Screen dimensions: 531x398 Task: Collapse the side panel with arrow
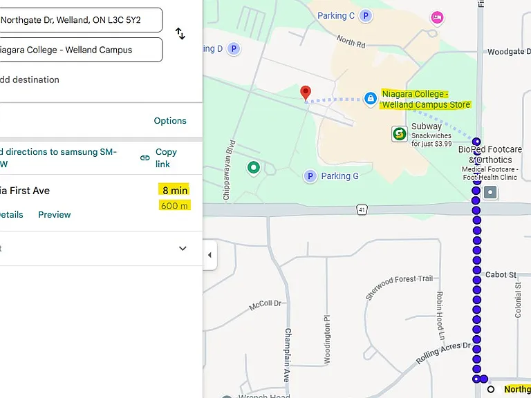click(x=209, y=255)
